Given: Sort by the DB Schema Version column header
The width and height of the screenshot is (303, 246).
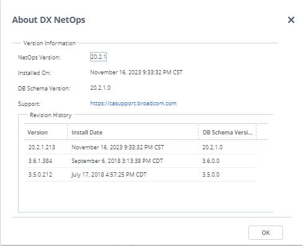Looking at the screenshot, I should (227, 133).
